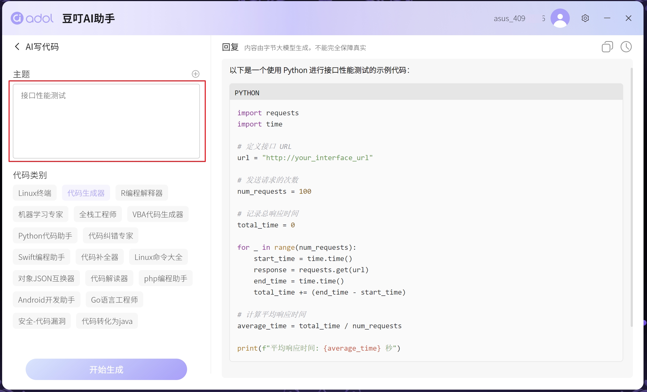Select the Swift编程助手 category
647x392 pixels.
pos(41,257)
